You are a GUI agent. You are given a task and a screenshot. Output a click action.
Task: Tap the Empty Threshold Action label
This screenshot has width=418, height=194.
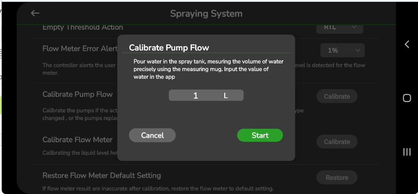tap(83, 27)
